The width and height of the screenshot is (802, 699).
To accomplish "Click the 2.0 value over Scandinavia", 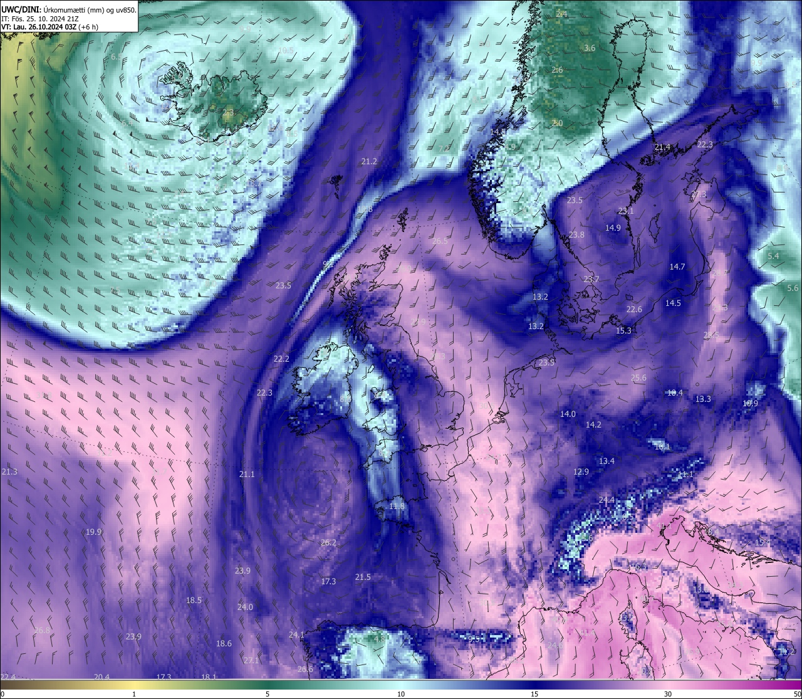I will coord(557,124).
